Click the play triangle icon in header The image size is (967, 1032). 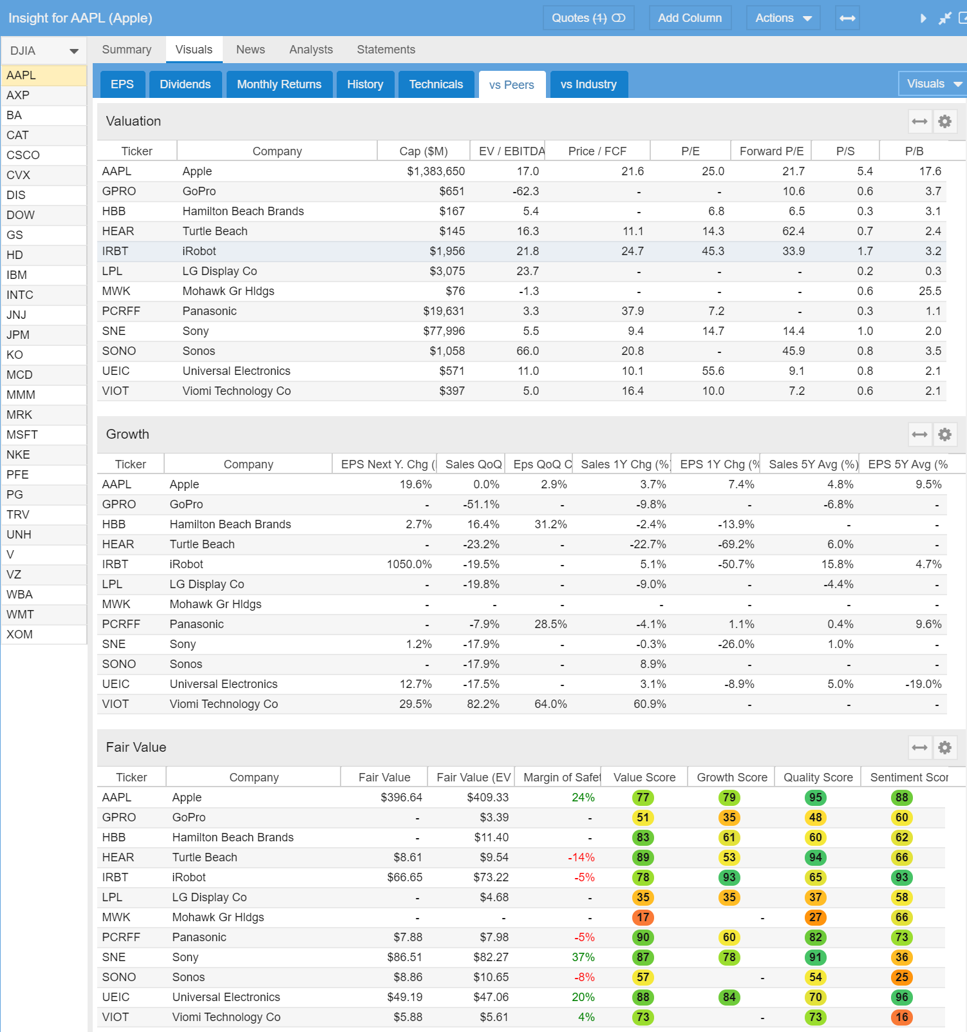923,19
